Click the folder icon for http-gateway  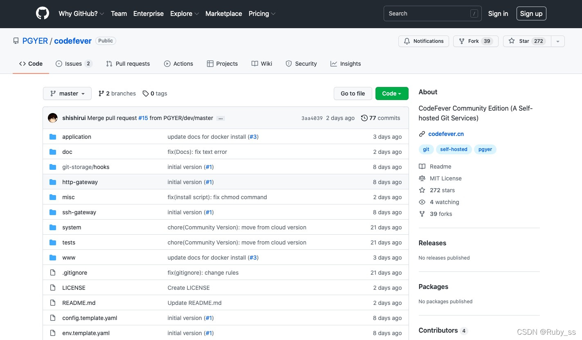[53, 182]
